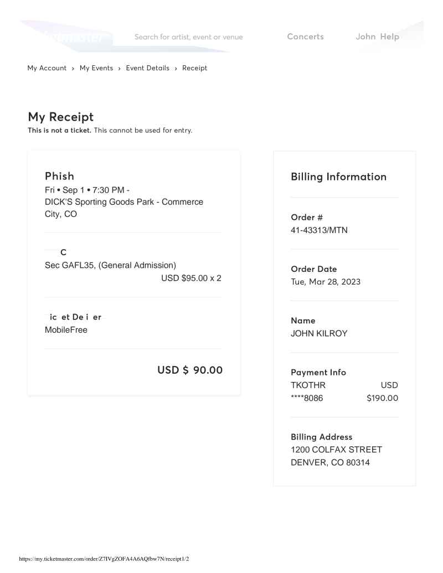Go to My Account breadcrumb

click(x=47, y=68)
